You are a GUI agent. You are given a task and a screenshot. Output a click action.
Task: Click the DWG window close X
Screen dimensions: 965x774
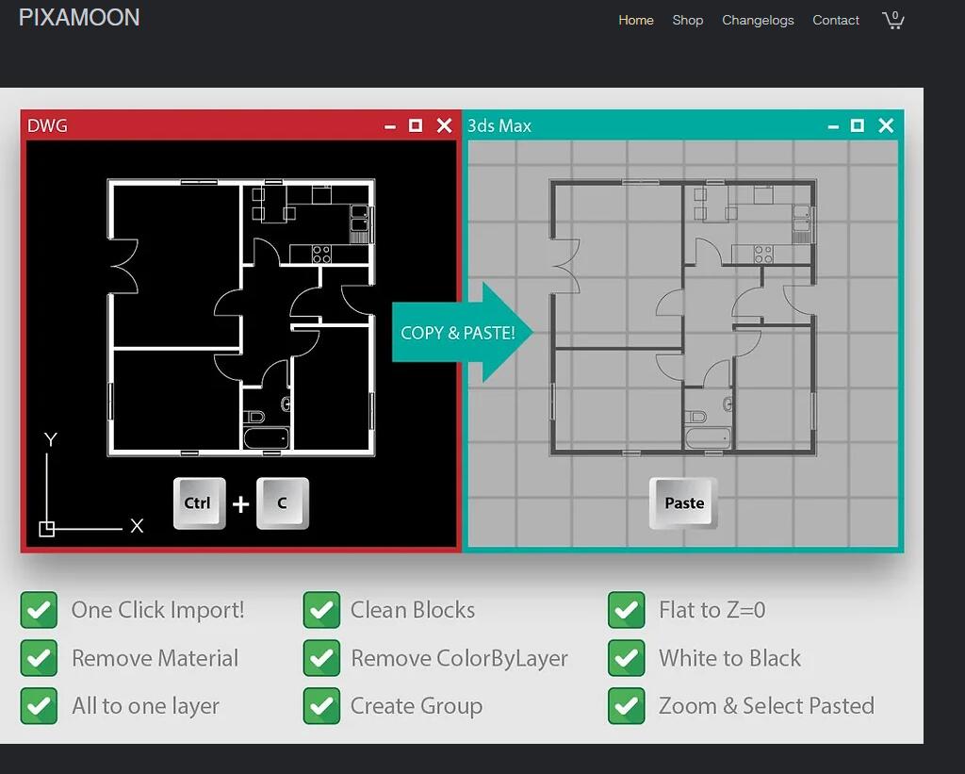pos(444,125)
